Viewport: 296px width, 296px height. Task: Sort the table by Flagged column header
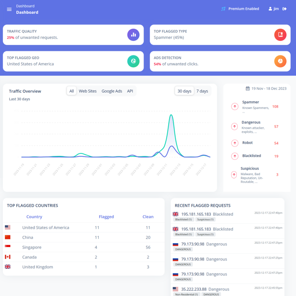pyautogui.click(x=106, y=217)
